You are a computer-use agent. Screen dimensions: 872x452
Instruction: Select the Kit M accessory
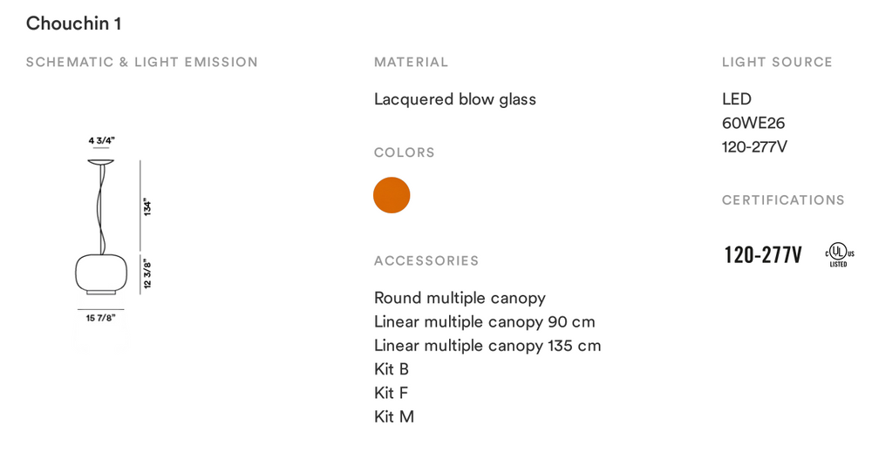(x=394, y=416)
